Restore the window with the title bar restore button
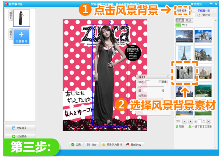The height and width of the screenshot is (157, 221). (x=211, y=4)
